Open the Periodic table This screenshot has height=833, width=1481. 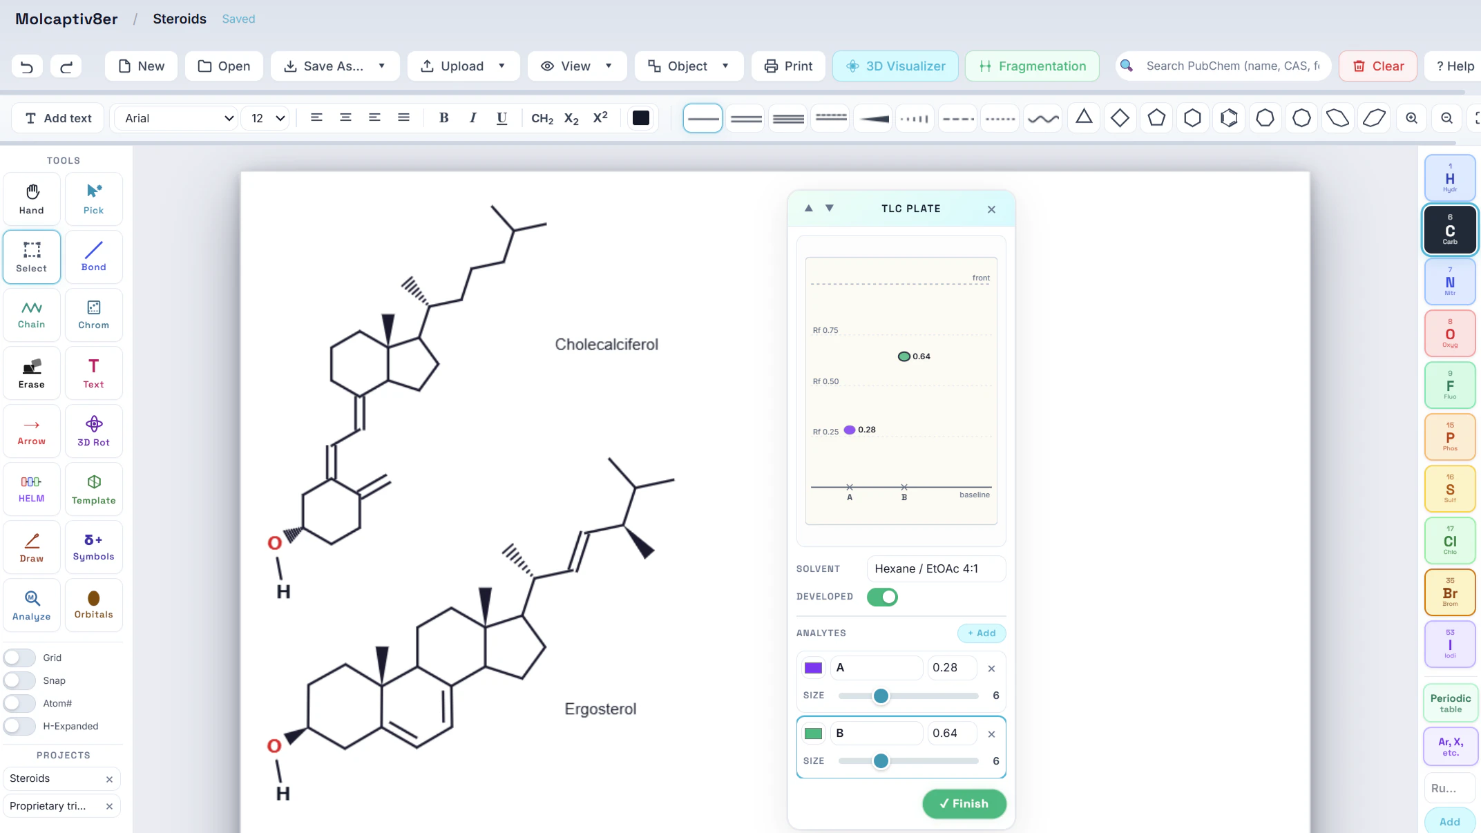tap(1451, 703)
